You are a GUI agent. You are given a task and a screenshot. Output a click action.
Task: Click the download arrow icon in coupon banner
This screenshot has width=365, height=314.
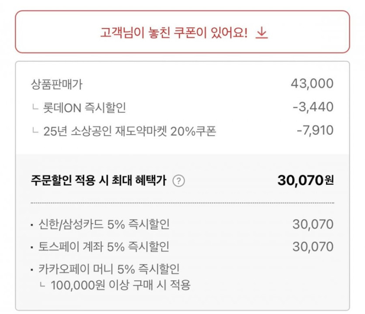tap(261, 33)
